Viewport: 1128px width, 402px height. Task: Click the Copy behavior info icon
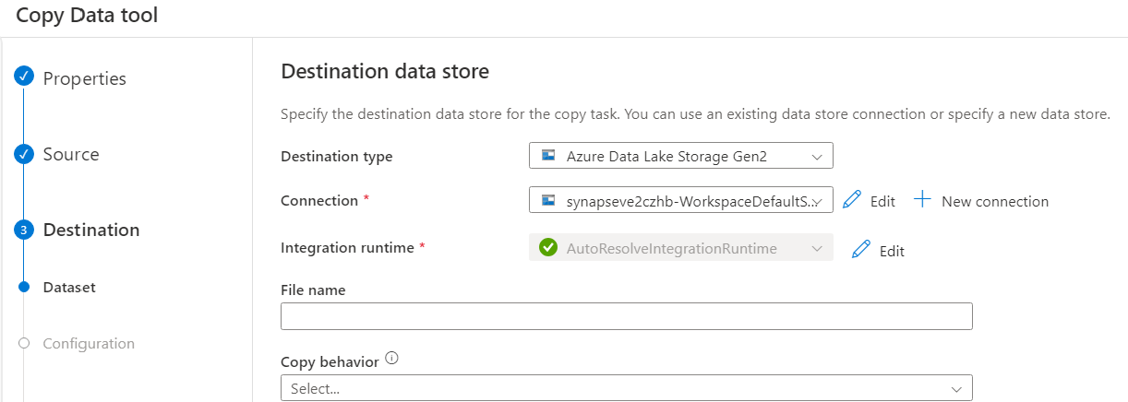point(391,360)
